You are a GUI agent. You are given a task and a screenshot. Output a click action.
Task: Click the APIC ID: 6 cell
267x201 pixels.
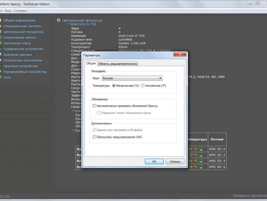click(217, 167)
